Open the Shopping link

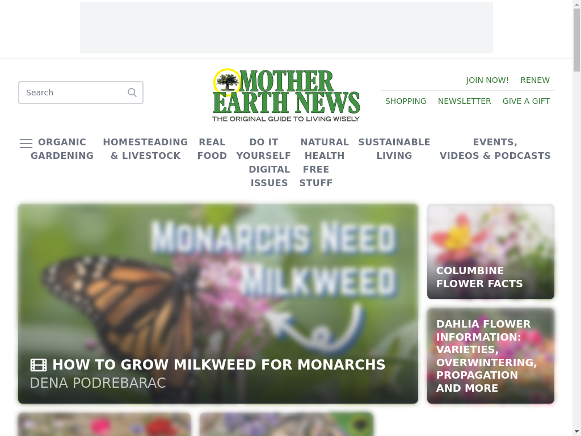pos(405,101)
